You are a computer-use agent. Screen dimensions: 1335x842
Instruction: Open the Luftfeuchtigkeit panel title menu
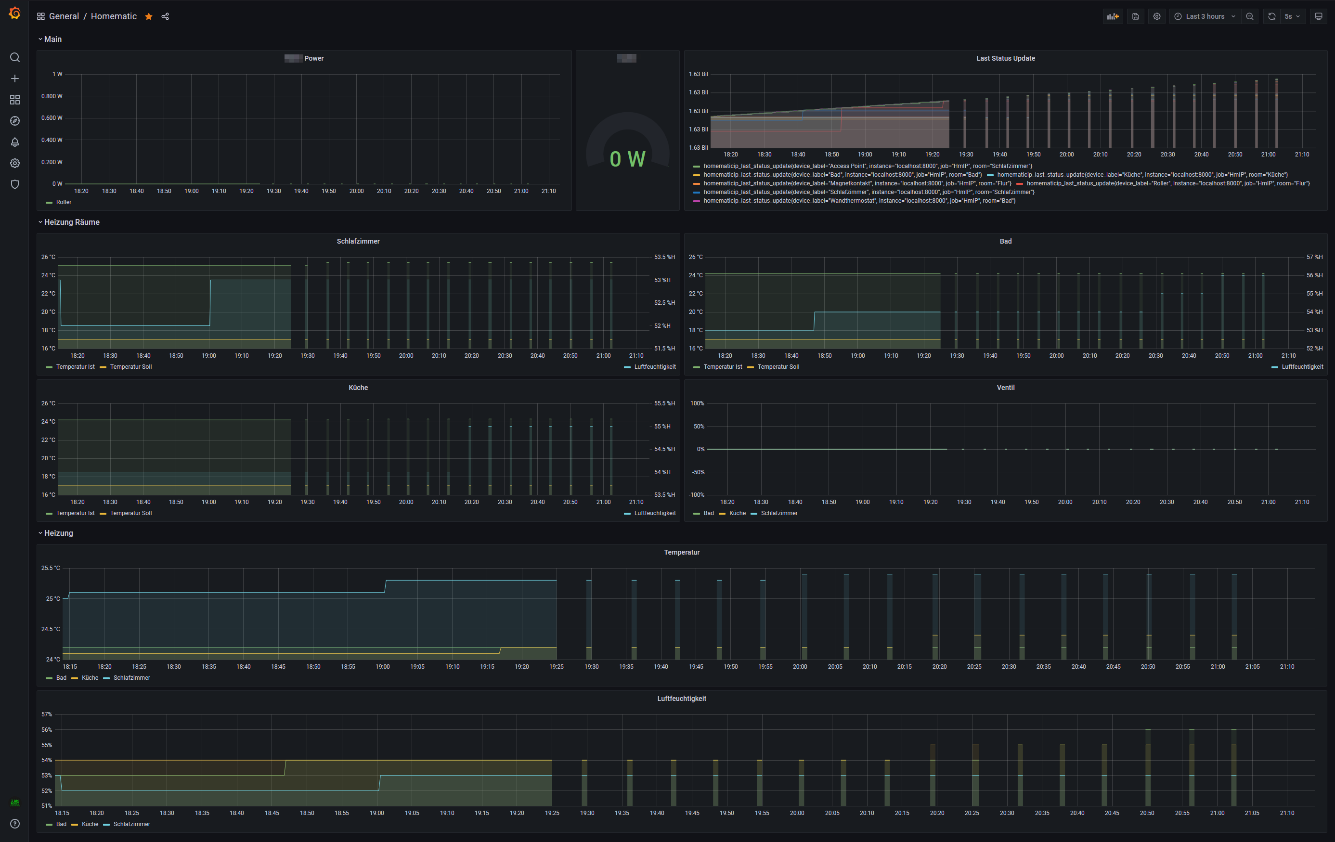pos(681,699)
